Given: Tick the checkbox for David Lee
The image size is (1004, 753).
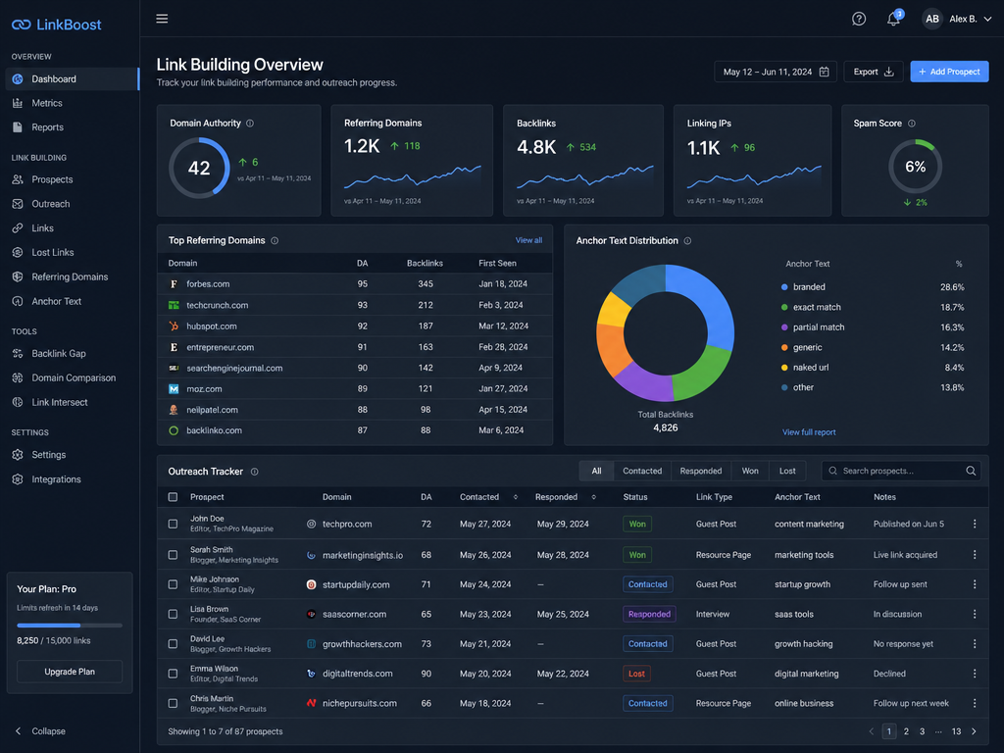Looking at the screenshot, I should [173, 644].
